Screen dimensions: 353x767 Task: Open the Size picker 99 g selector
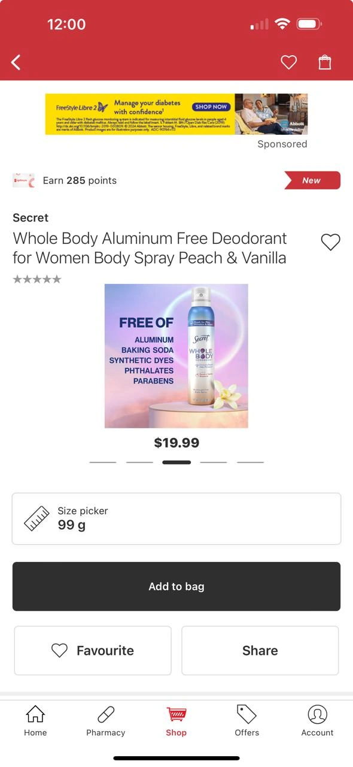[x=176, y=519]
